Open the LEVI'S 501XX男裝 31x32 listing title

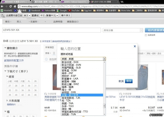[137, 98]
